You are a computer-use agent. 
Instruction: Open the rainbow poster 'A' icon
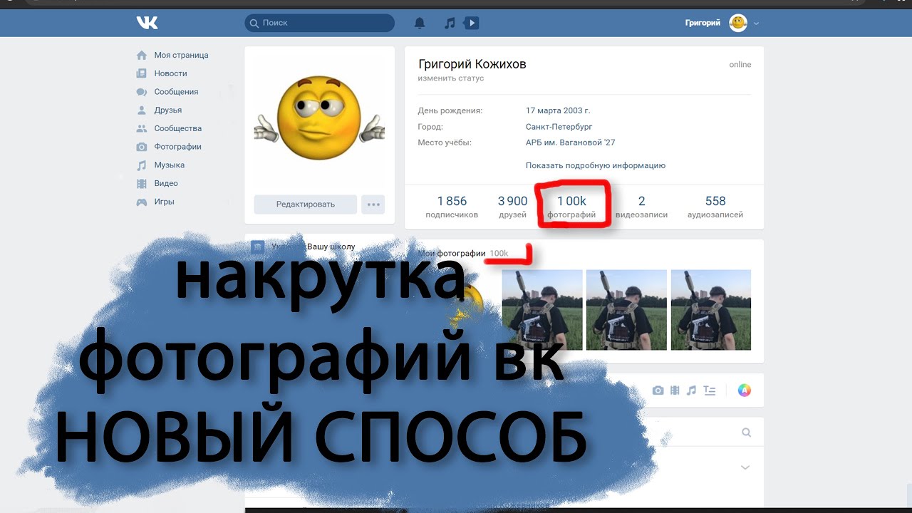744,390
